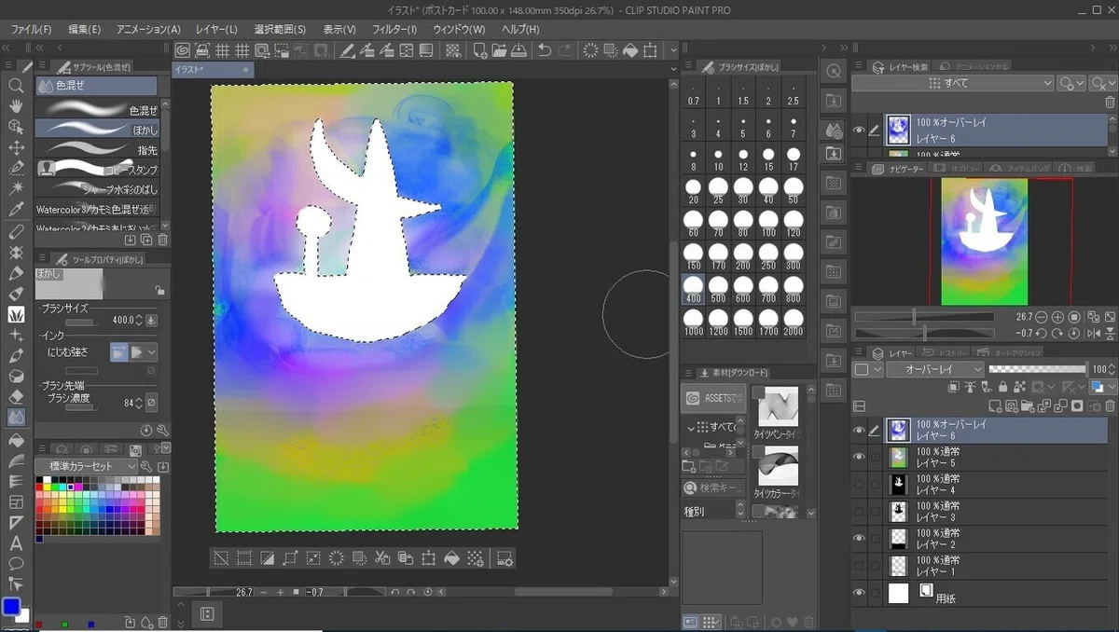This screenshot has height=632, width=1119.
Task: Select the Auto Select wand tool
Action: coord(16,188)
